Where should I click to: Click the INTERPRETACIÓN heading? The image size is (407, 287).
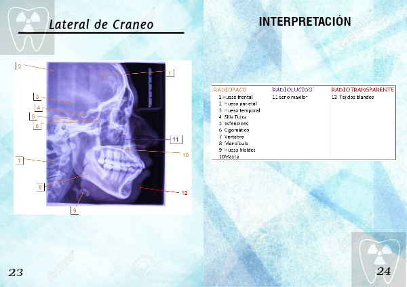(x=305, y=22)
